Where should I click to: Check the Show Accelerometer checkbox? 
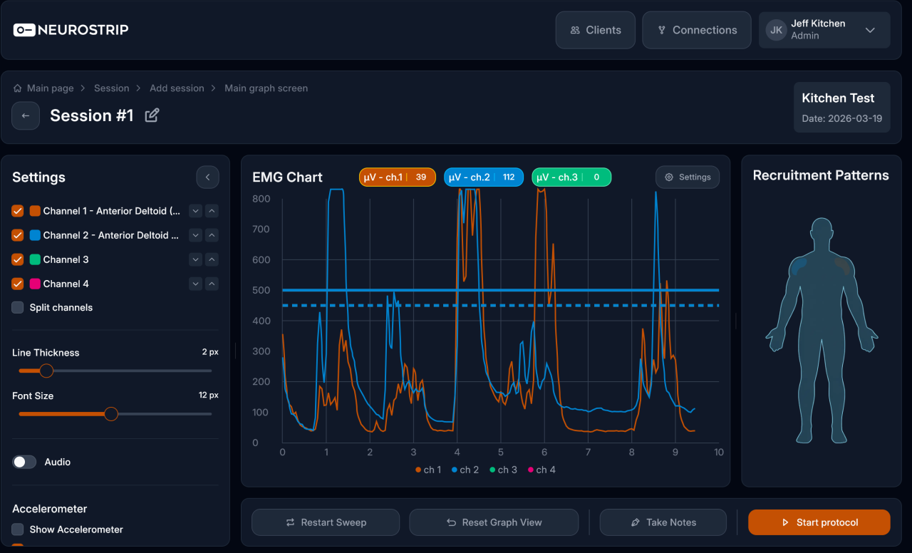pyautogui.click(x=18, y=529)
